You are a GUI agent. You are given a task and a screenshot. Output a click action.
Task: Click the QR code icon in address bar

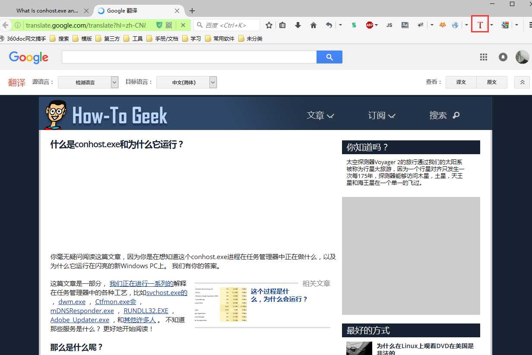click(169, 25)
